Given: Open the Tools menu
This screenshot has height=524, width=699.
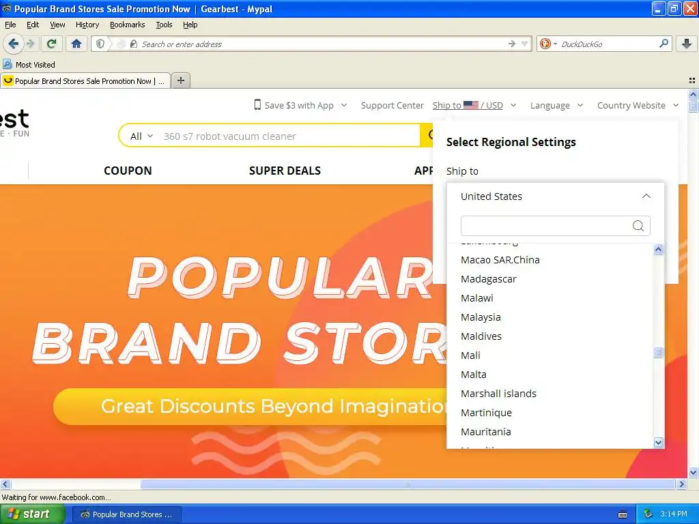Looking at the screenshot, I should 164,25.
